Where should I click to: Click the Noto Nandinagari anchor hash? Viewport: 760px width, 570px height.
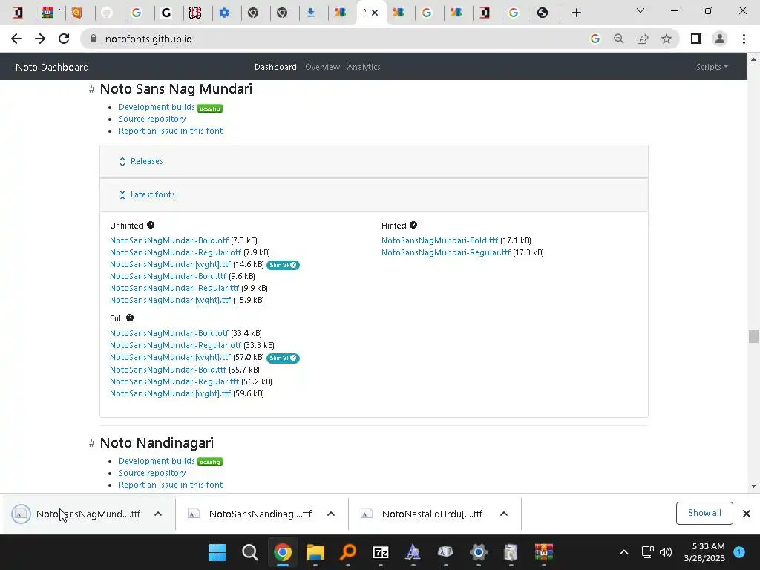[91, 443]
